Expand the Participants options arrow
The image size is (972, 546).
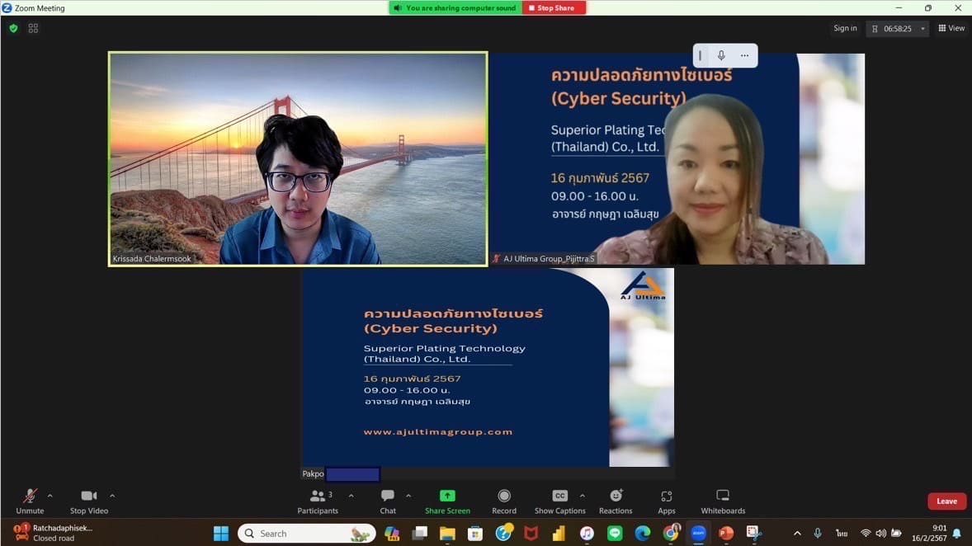point(352,496)
